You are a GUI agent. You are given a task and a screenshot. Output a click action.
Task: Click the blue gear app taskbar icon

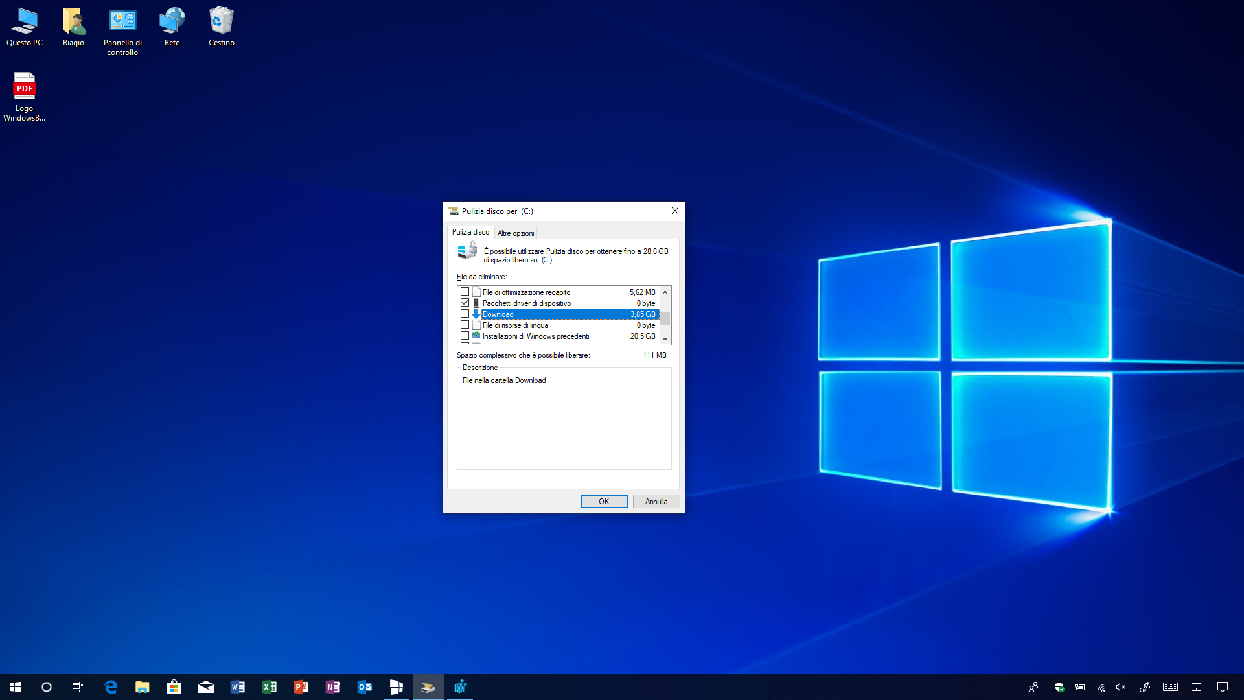point(460,687)
